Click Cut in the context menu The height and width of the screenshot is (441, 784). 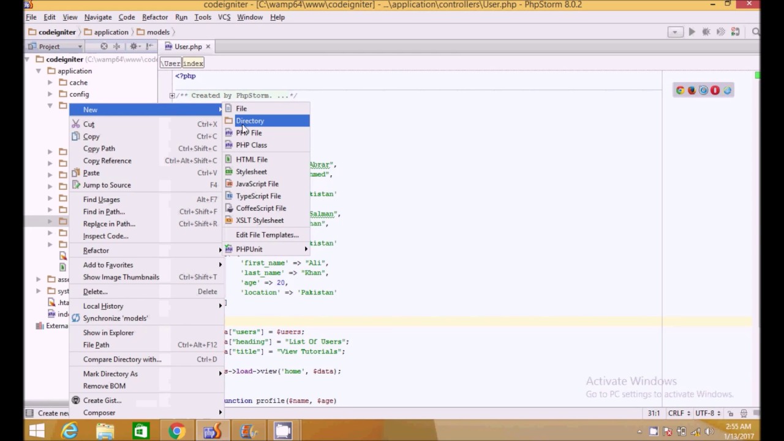145,124
